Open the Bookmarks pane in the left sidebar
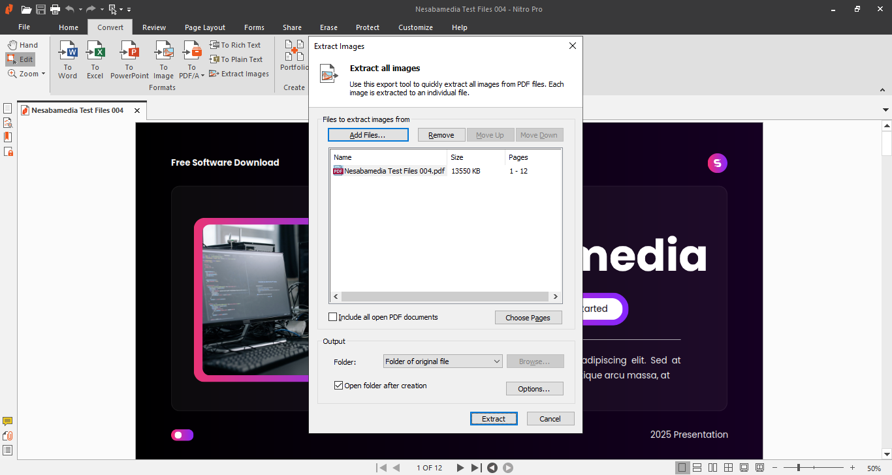The width and height of the screenshot is (892, 475). 8,137
